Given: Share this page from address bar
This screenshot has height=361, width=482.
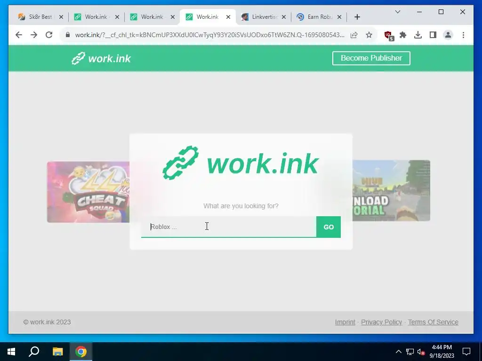Looking at the screenshot, I should (354, 35).
